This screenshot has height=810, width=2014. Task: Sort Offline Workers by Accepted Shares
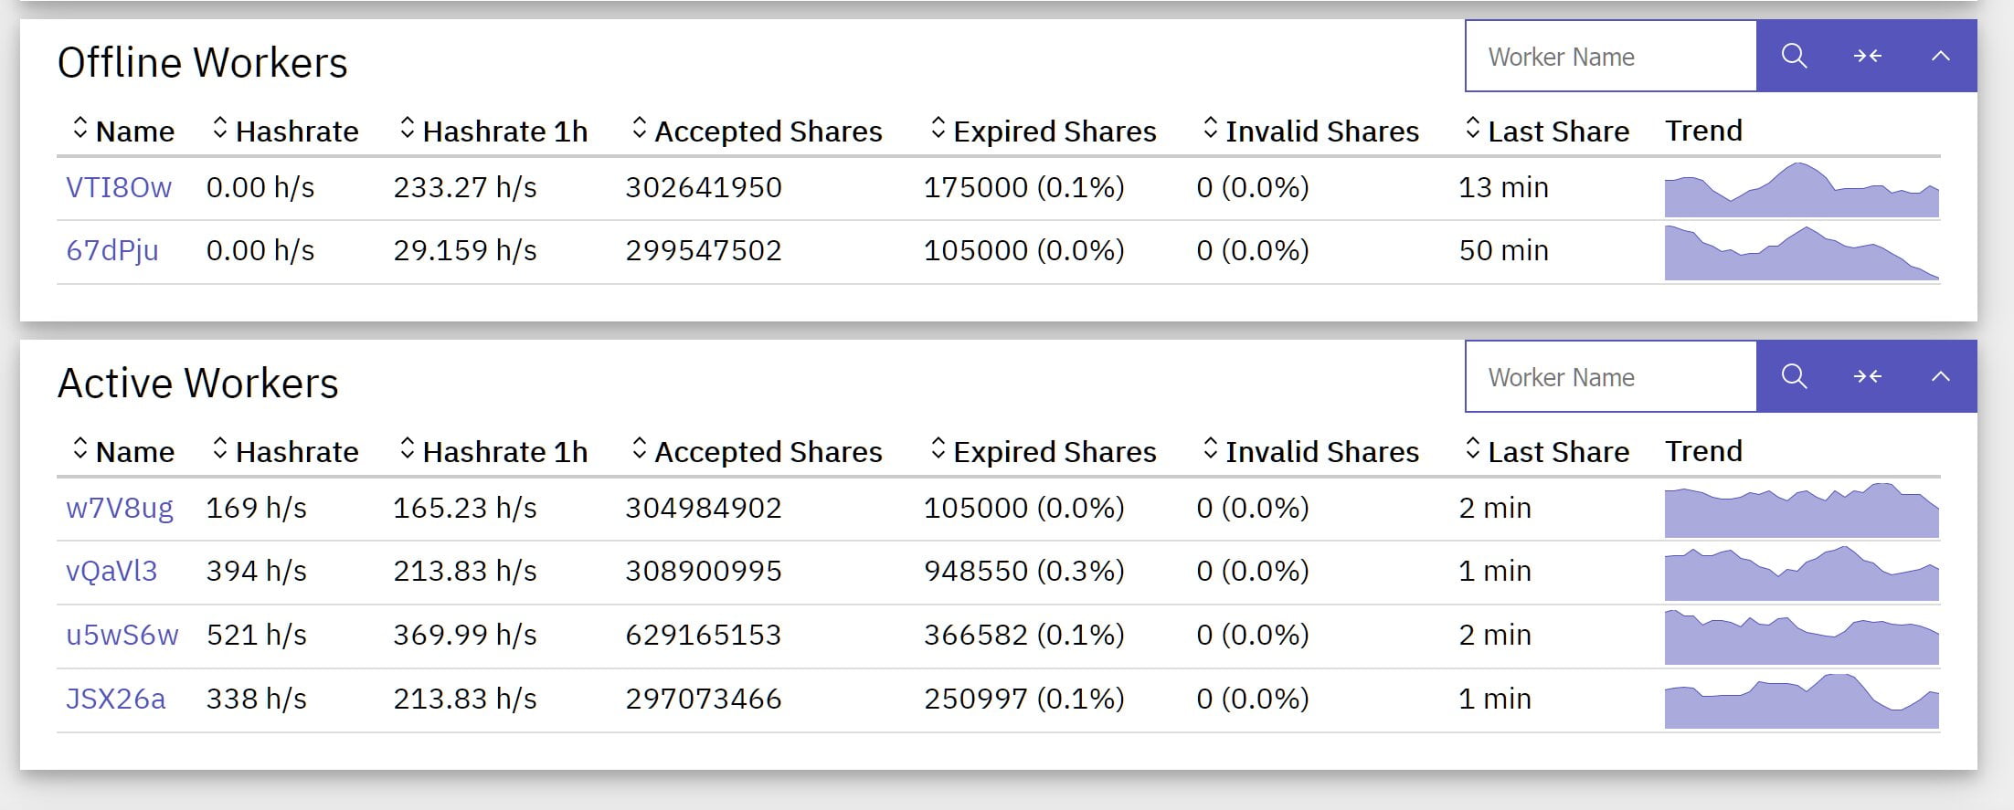757,131
